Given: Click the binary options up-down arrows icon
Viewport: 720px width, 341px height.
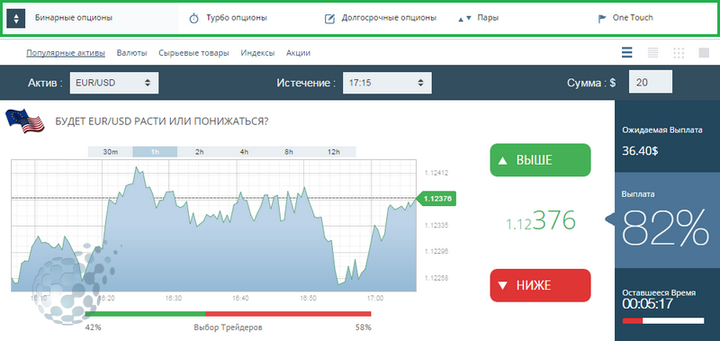Looking at the screenshot, I should tap(15, 19).
